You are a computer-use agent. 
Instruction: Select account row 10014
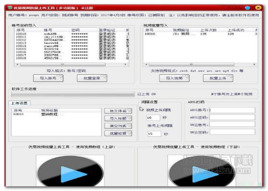pos(72,46)
